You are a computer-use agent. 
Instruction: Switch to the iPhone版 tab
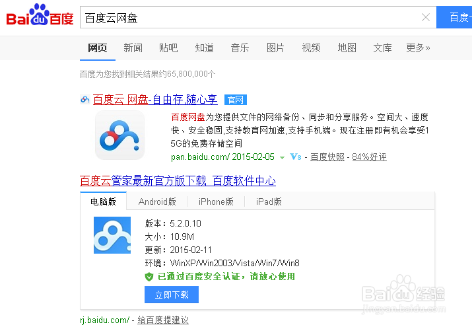[216, 201]
